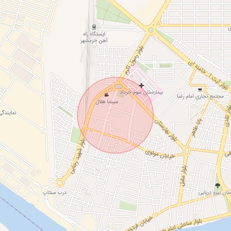231x231 pixels.
Task: Click the بلوار مقبل street label
Action: coord(184,176)
